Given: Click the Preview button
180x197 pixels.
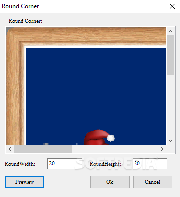Looking at the screenshot, I should [x=25, y=182].
